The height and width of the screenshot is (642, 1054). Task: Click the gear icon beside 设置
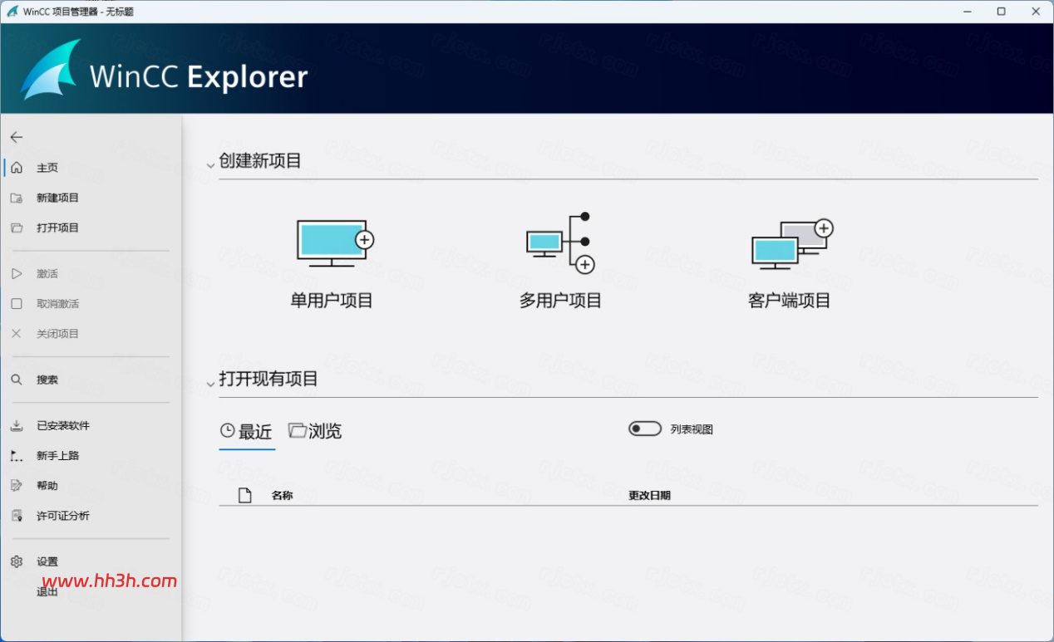click(x=17, y=561)
